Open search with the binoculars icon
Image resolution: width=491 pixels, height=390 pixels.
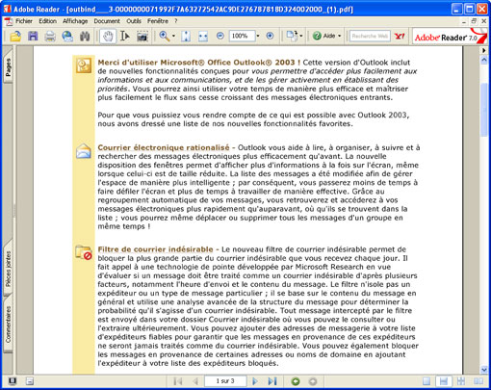85,36
